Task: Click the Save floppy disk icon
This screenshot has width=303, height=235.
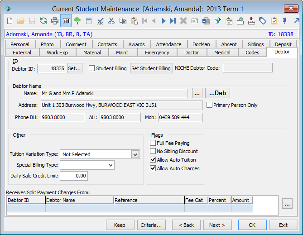Action: tap(32, 21)
